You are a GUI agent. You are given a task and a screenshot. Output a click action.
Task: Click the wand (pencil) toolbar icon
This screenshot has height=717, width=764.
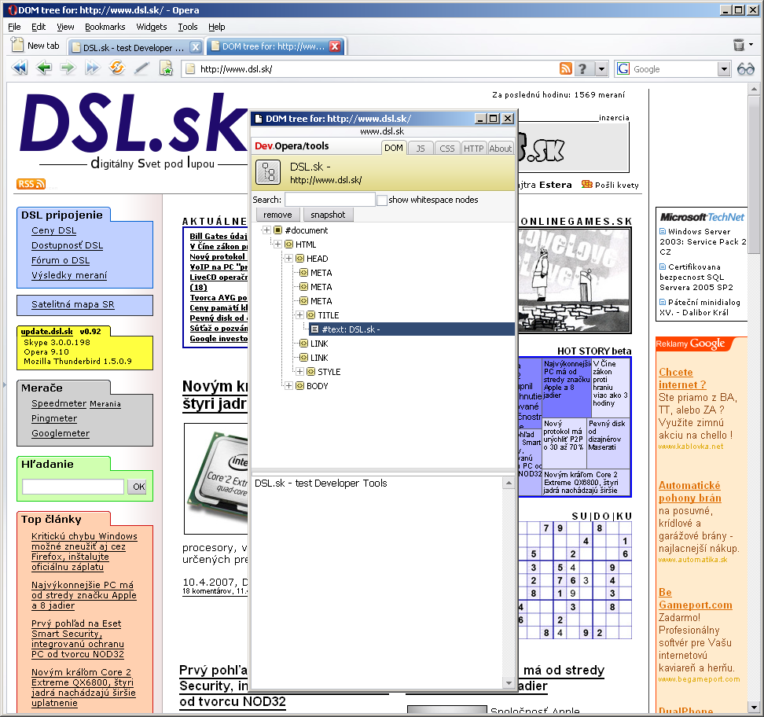(141, 68)
